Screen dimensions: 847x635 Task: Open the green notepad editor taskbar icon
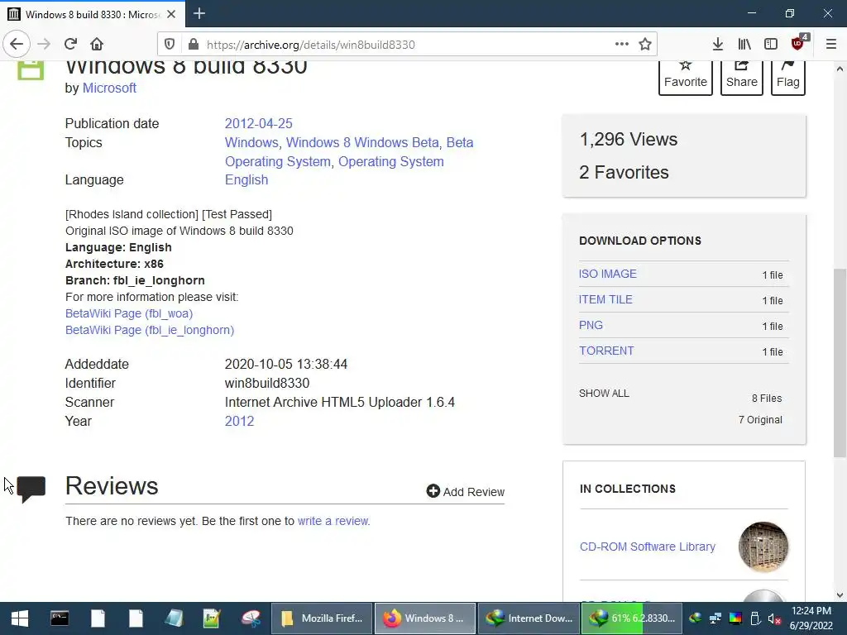point(213,618)
